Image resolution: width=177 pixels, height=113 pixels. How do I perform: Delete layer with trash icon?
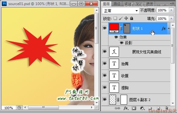click(x=166, y=108)
